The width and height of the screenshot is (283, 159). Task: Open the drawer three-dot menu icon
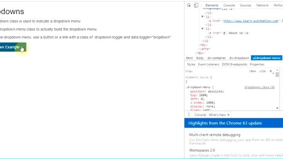point(189,115)
